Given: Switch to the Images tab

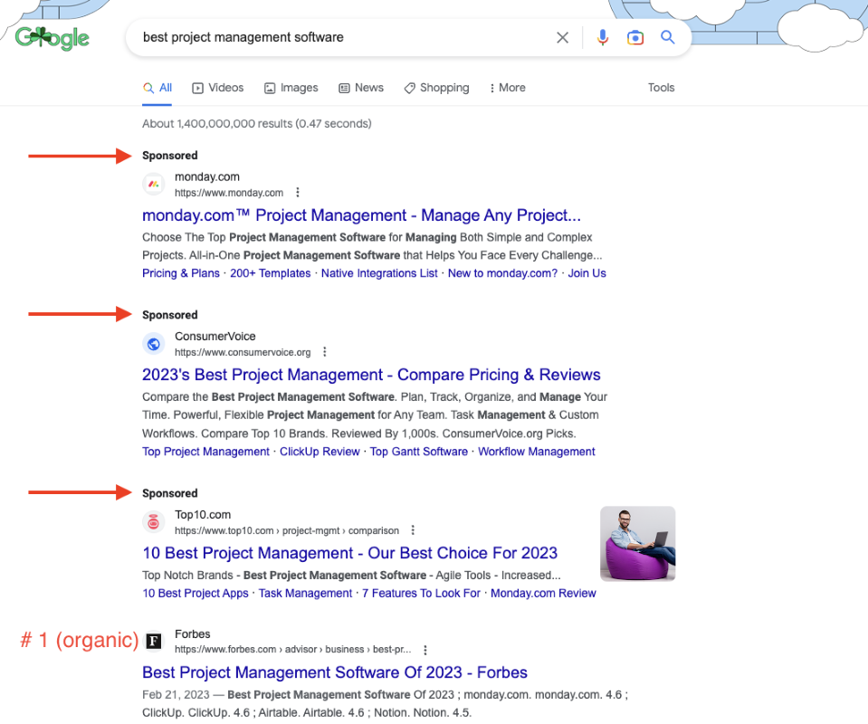Looking at the screenshot, I should [291, 88].
